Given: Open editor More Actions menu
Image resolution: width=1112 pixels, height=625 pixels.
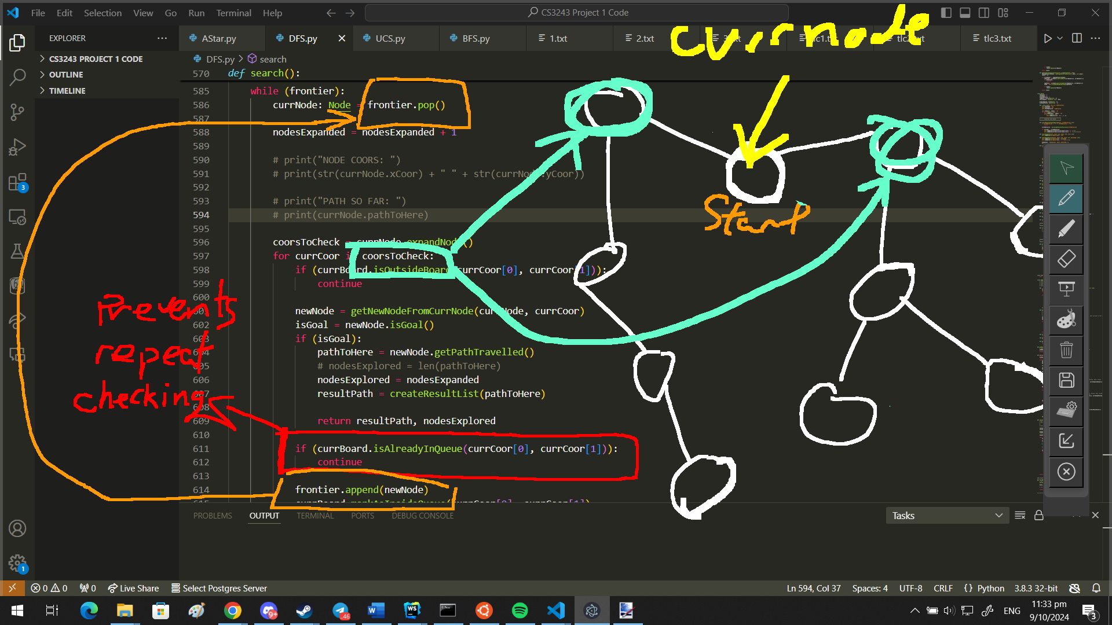Looking at the screenshot, I should 1095,38.
